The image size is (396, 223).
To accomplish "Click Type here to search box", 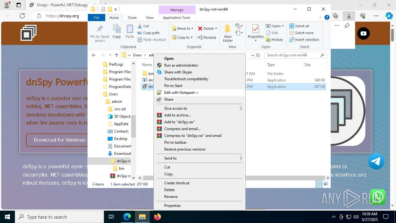I will coord(59,217).
